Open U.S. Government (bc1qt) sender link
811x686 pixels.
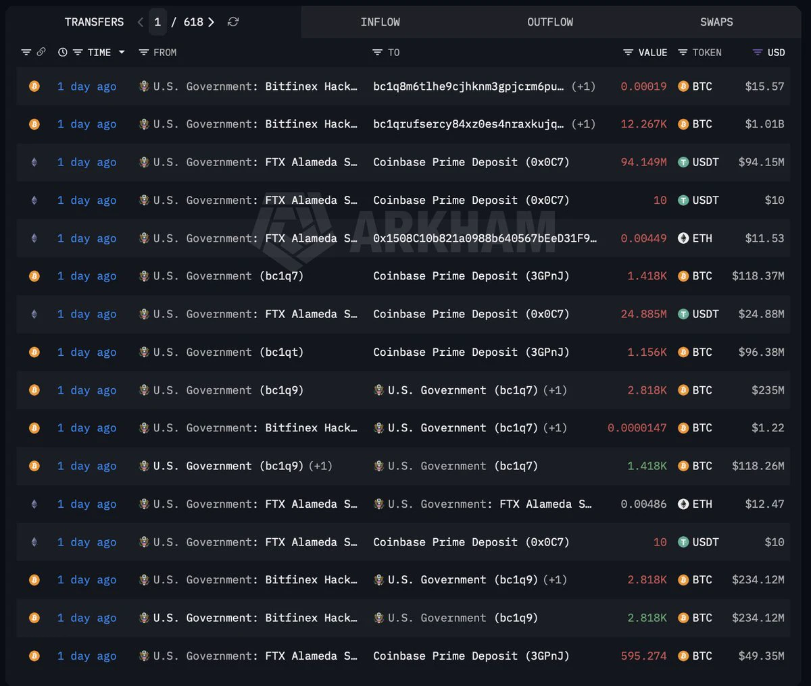coord(228,352)
